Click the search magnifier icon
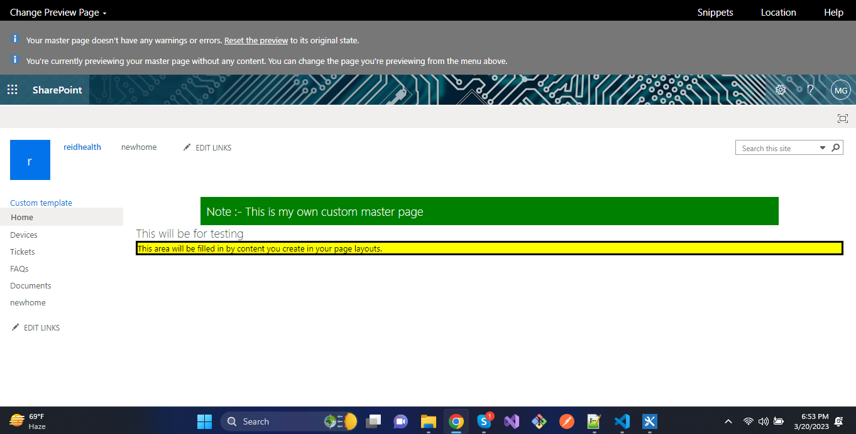 [x=836, y=147]
